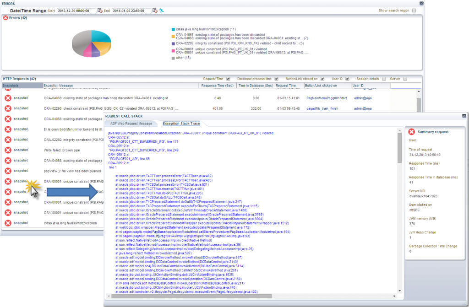Click the pink ORA-00001 legend swatch
The image size is (469, 307).
tap(173, 51)
